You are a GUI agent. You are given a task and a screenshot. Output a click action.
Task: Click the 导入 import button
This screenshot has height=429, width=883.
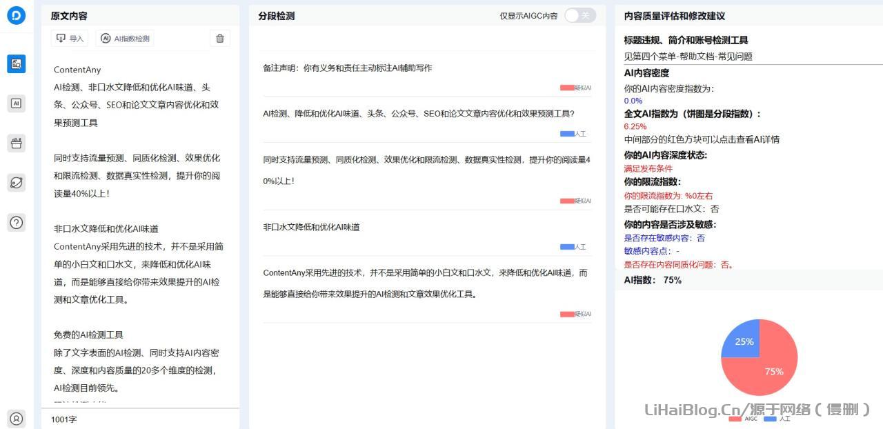coord(70,39)
